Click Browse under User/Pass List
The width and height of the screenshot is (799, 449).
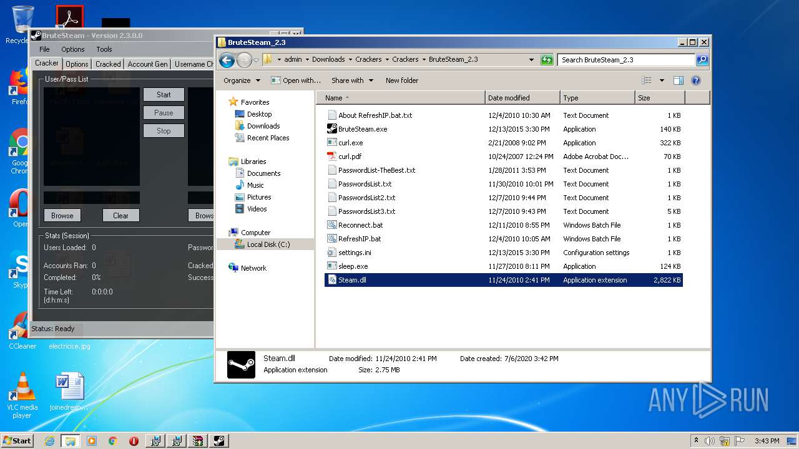pyautogui.click(x=62, y=216)
